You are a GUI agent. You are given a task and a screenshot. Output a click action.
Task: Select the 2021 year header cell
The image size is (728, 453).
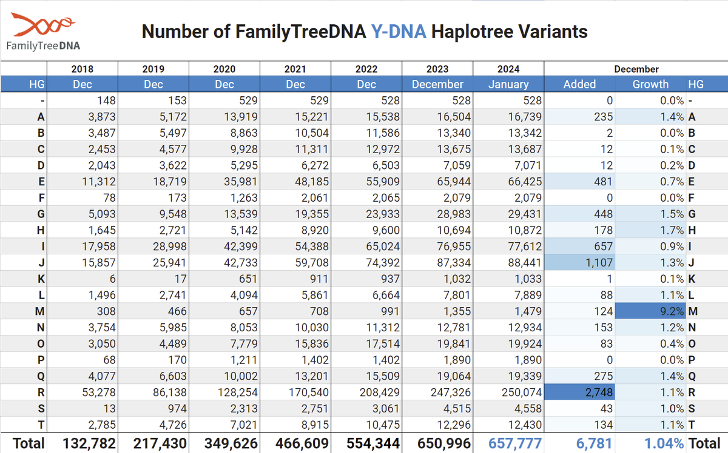point(295,69)
